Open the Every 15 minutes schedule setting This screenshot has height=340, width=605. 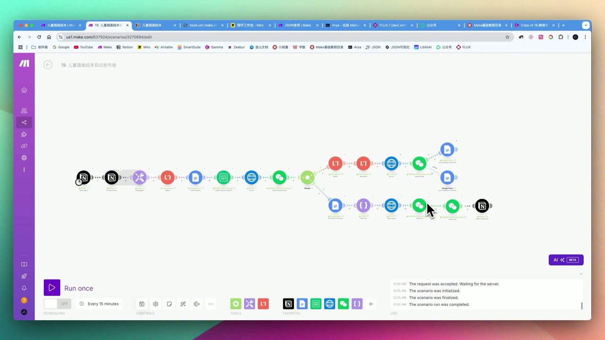(x=99, y=304)
